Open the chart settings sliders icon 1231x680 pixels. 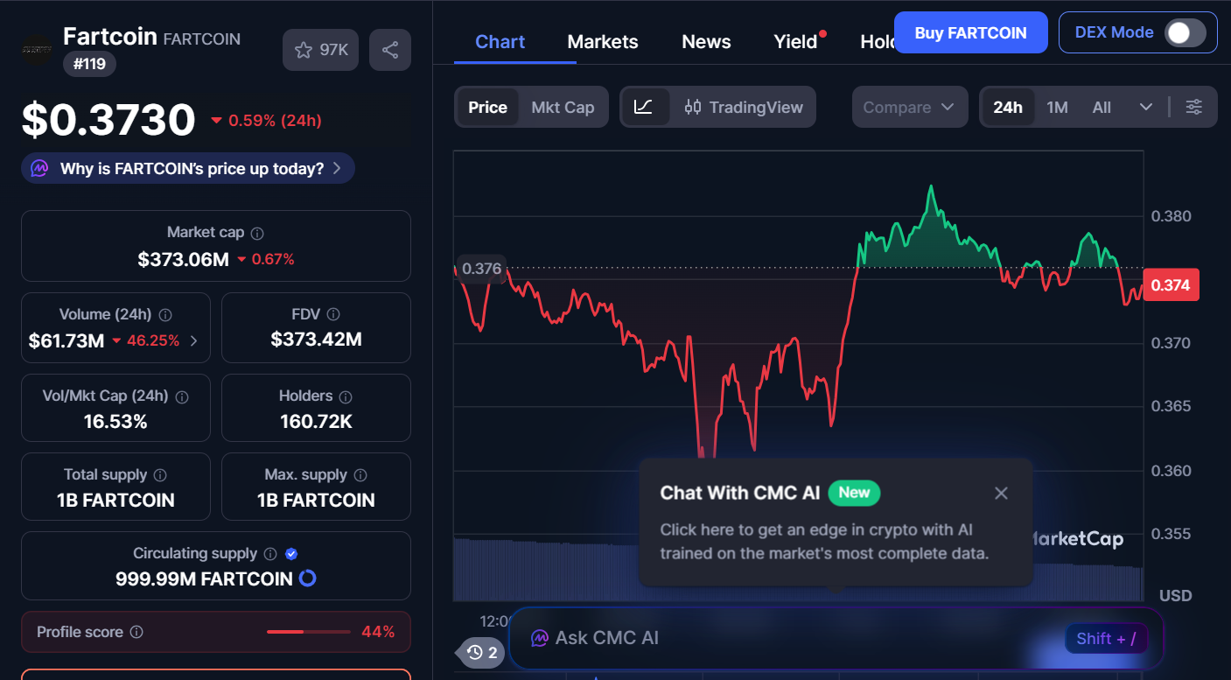(1194, 106)
